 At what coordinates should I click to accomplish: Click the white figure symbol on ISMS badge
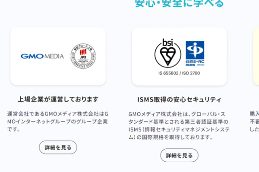[195, 50]
